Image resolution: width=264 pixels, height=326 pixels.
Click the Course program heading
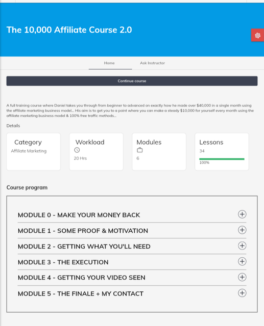pos(27,187)
